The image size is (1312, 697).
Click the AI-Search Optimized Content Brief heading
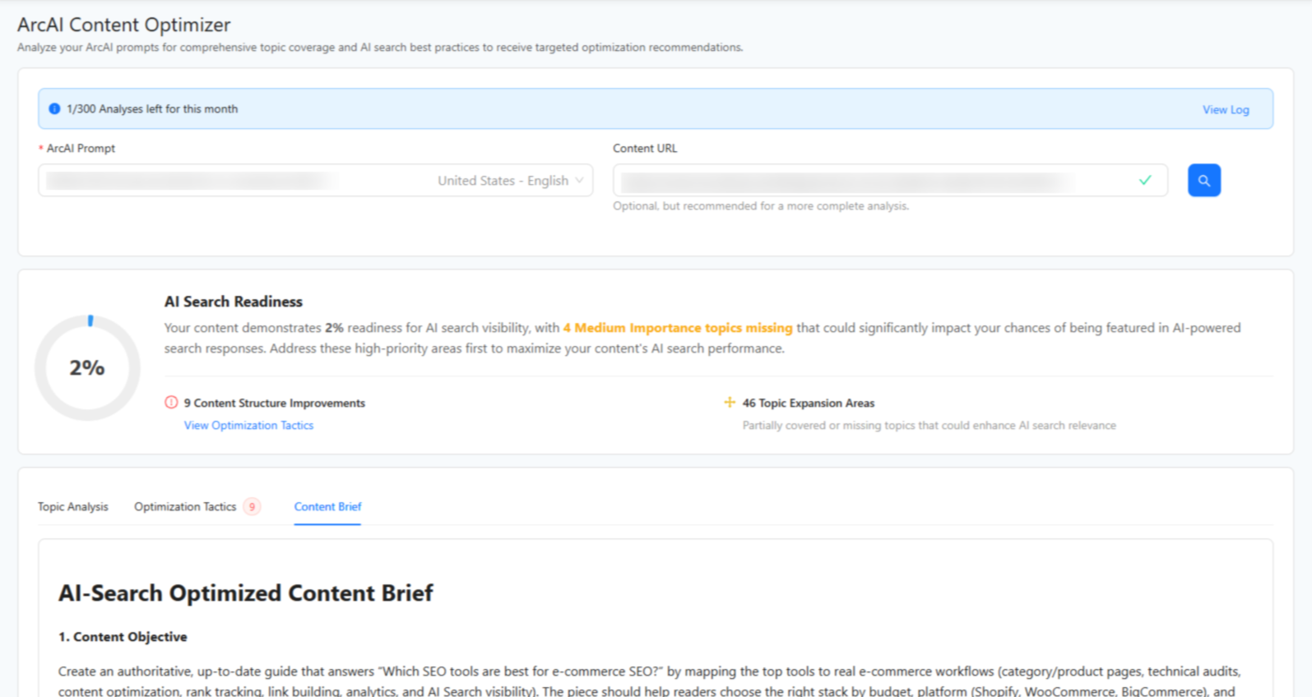coord(245,593)
